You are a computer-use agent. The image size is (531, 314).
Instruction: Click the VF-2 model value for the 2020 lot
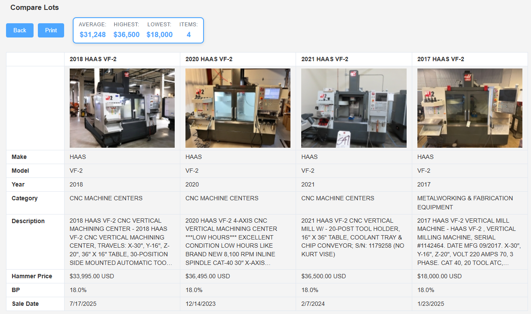pos(192,171)
